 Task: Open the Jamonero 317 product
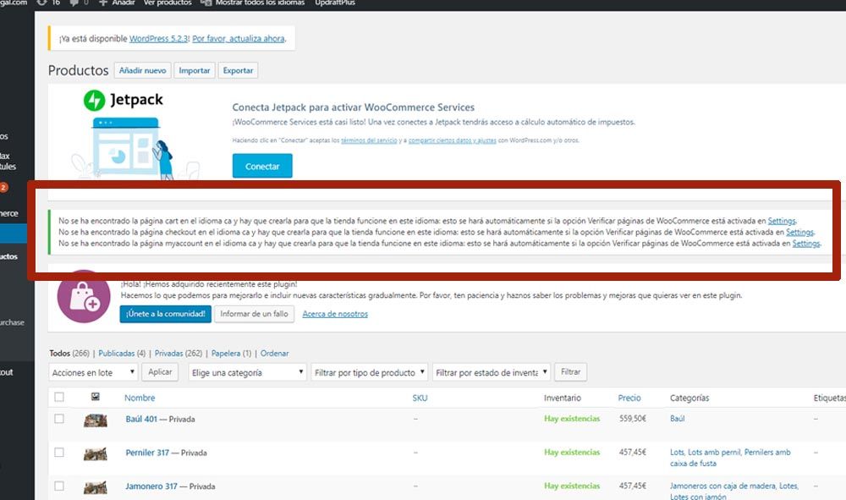pyautogui.click(x=151, y=486)
